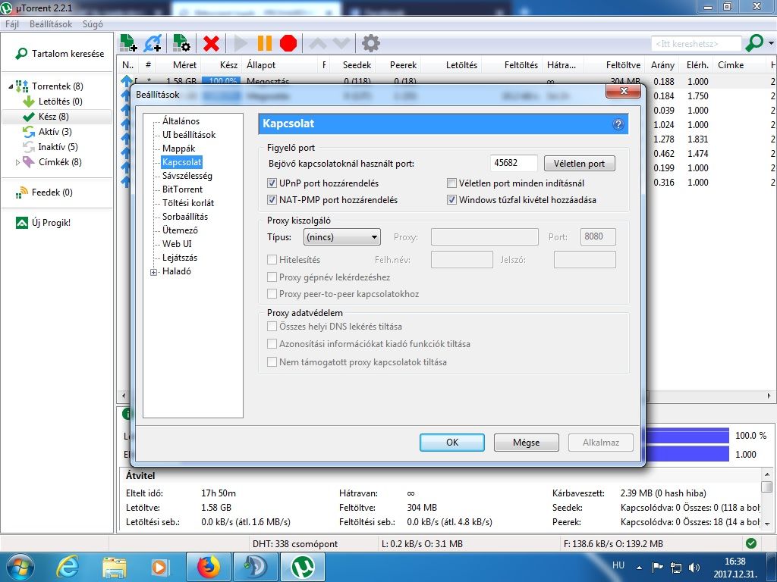
Task: Select Általános in settings tree
Action: 181,120
